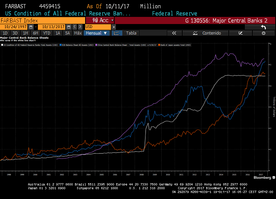The height and width of the screenshot is (199, 276).
Task: Select the 5A time range
Action: pos(67,33)
